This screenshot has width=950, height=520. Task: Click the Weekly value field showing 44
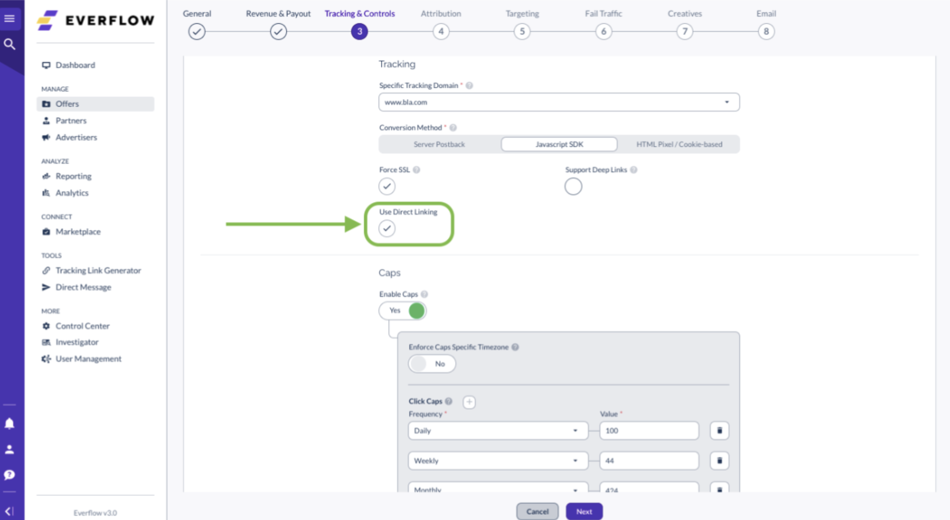coord(649,461)
